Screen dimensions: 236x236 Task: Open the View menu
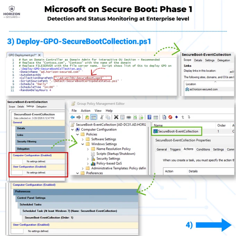[98, 111]
